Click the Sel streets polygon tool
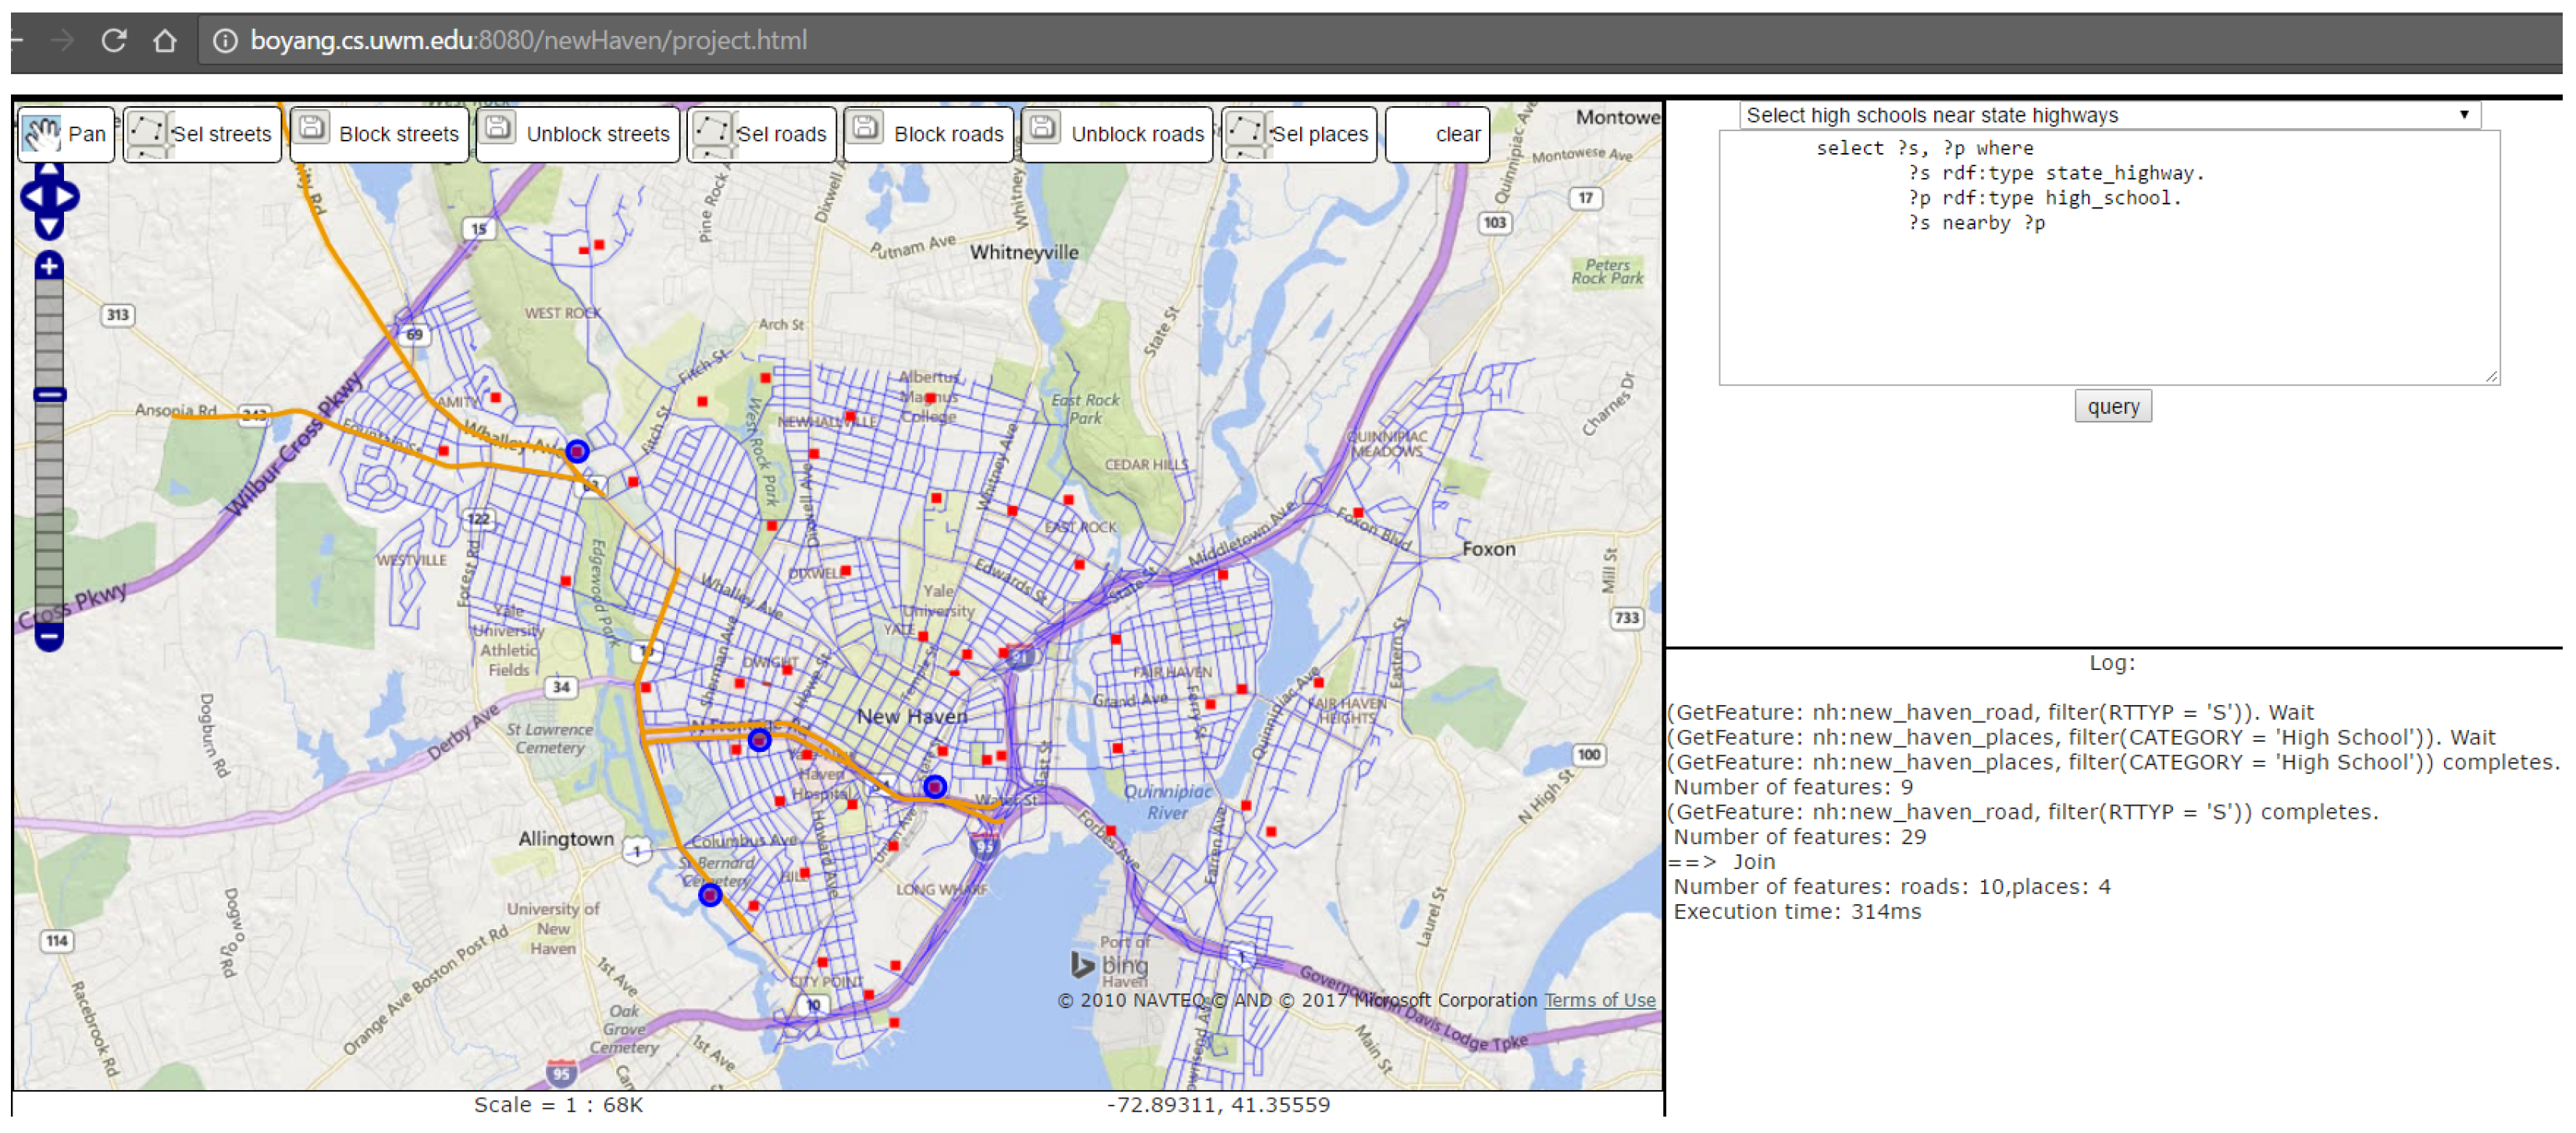Screen dimensions: 2576x1133 [202, 134]
